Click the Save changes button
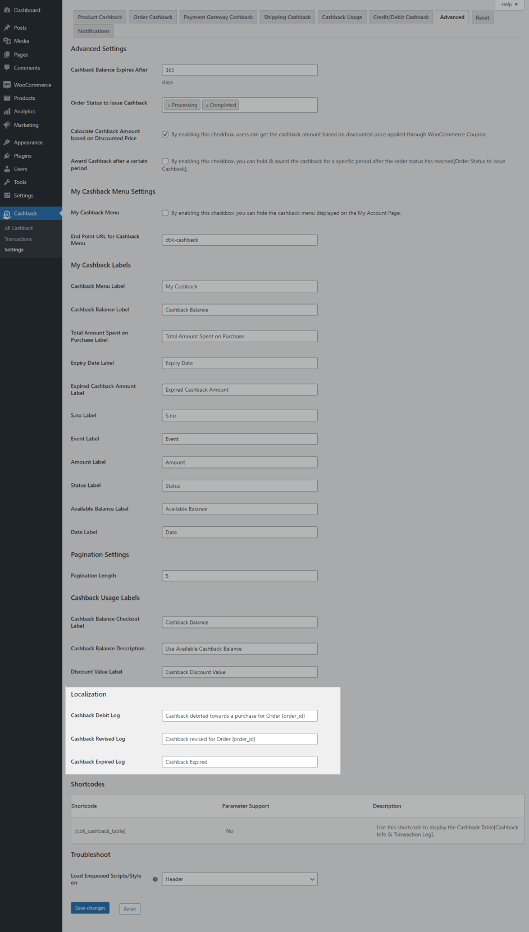Screen dimensions: 529x932 pyautogui.click(x=90, y=908)
